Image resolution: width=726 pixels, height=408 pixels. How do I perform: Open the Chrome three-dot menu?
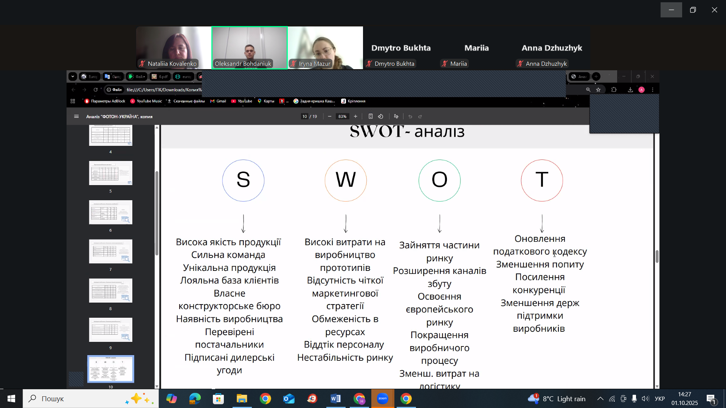coord(653,90)
